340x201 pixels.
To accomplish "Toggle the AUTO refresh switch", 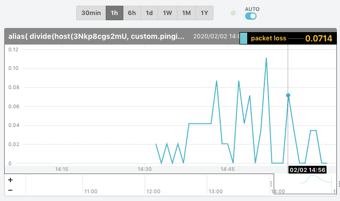I will [x=251, y=16].
